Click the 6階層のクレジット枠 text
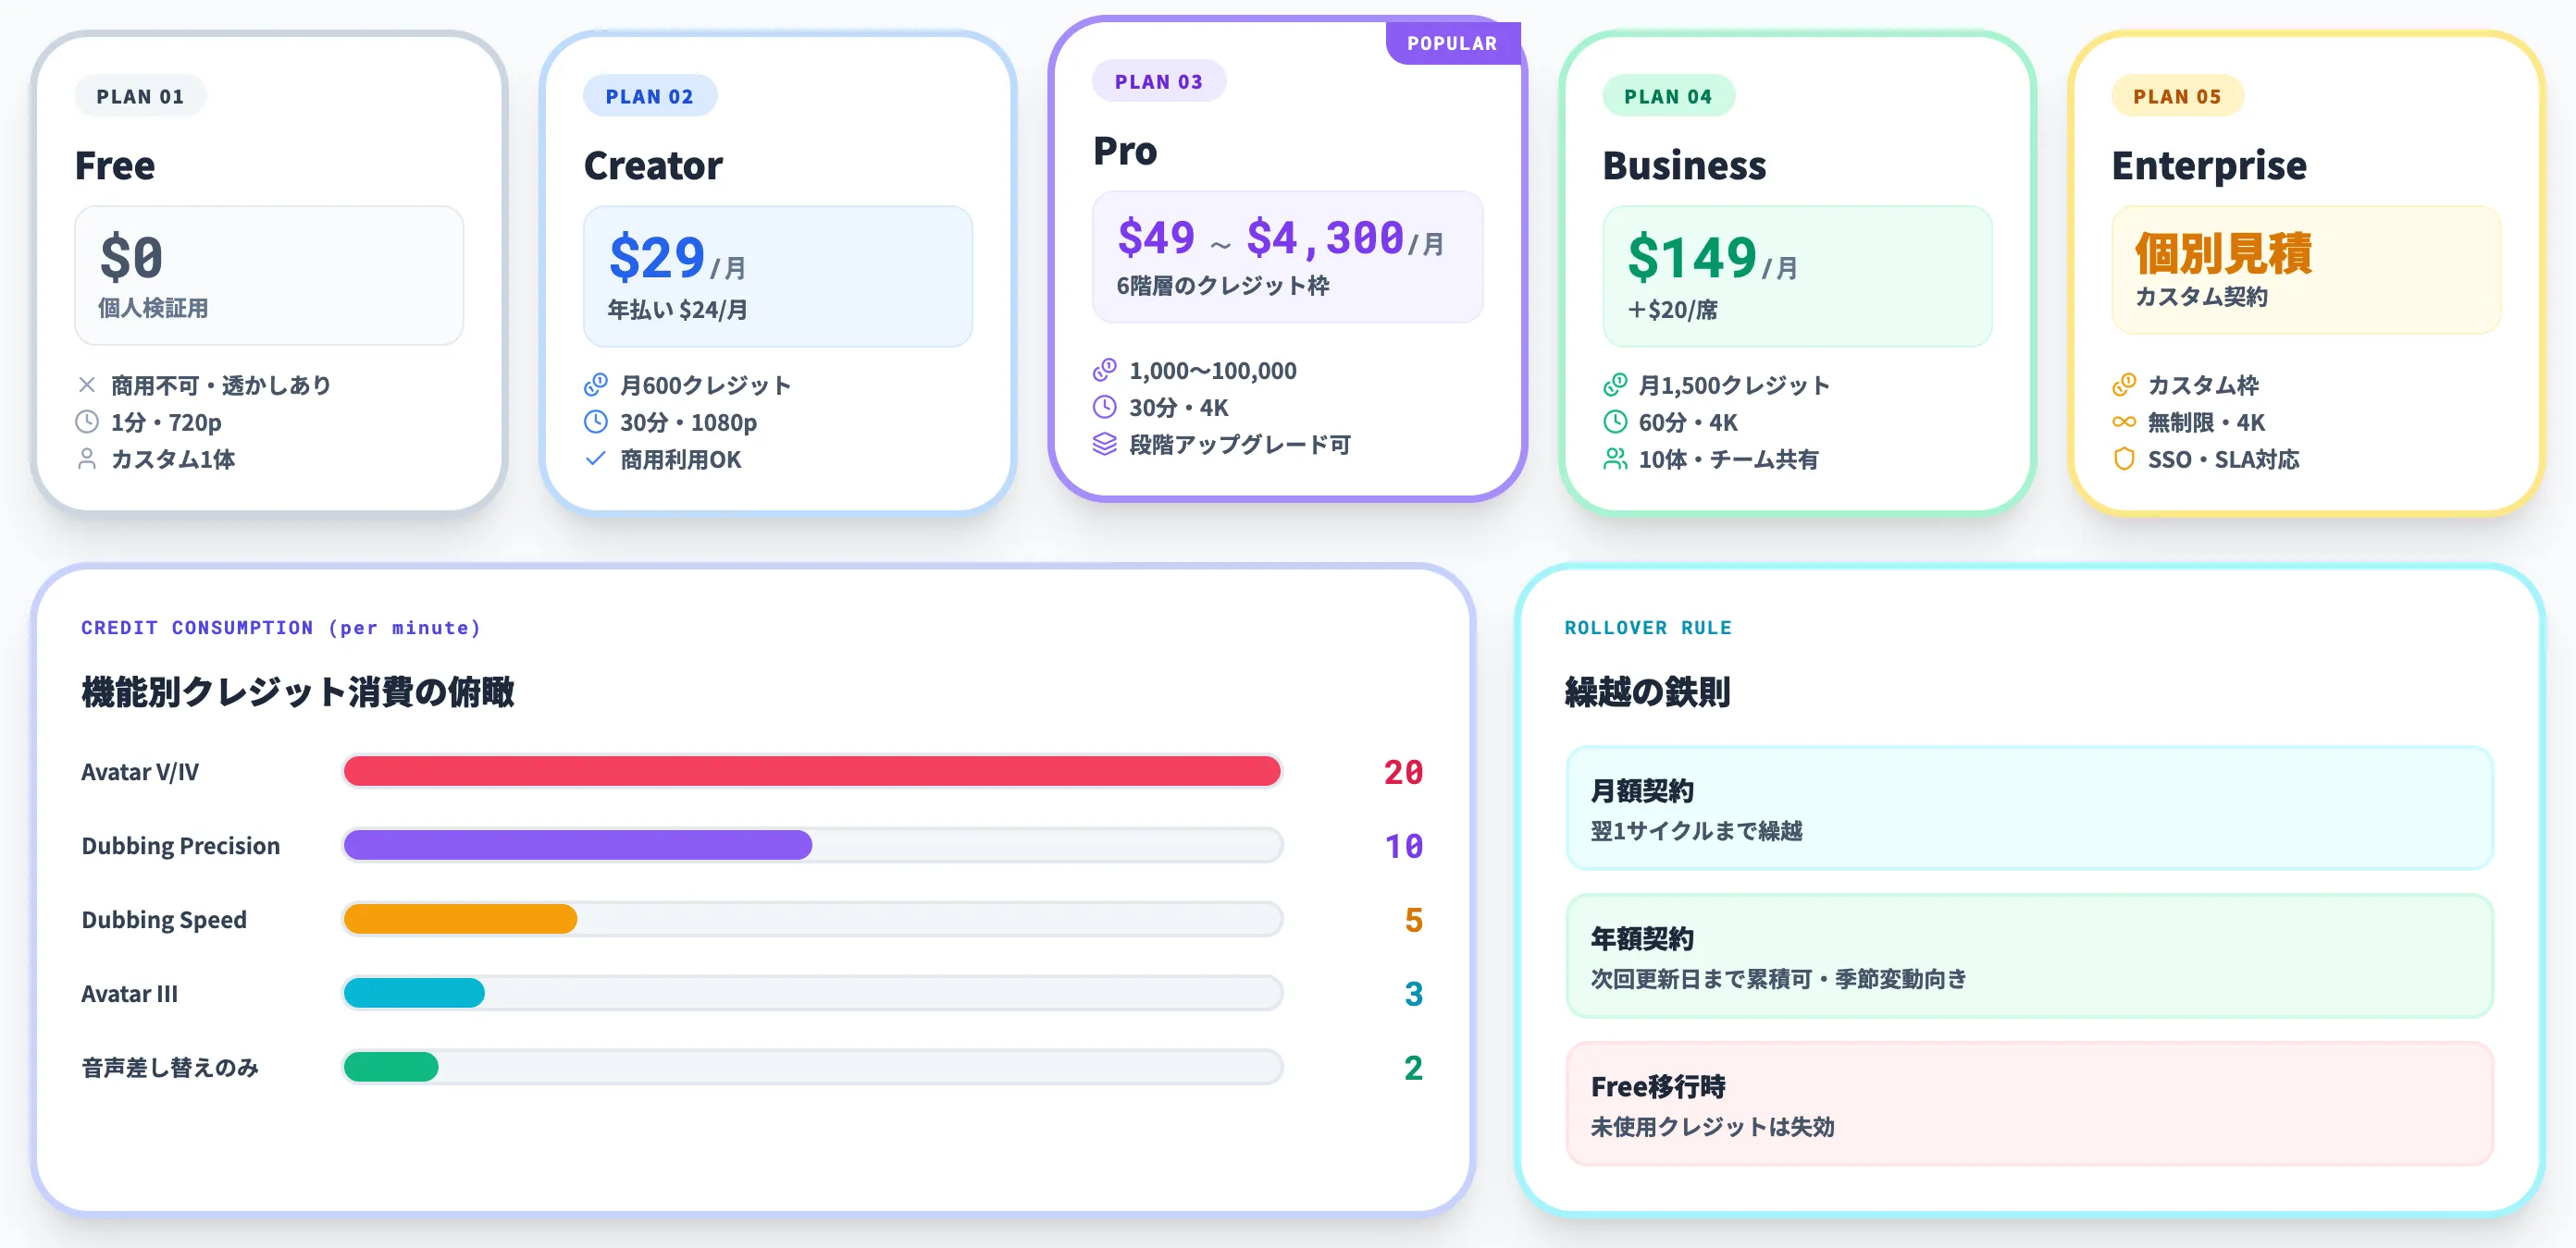The height and width of the screenshot is (1248, 2576). [x=1223, y=286]
